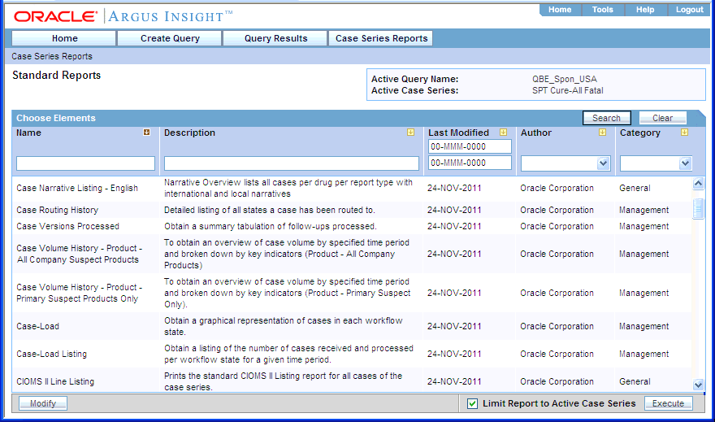Click the Case-Load Listing description text

288,354
